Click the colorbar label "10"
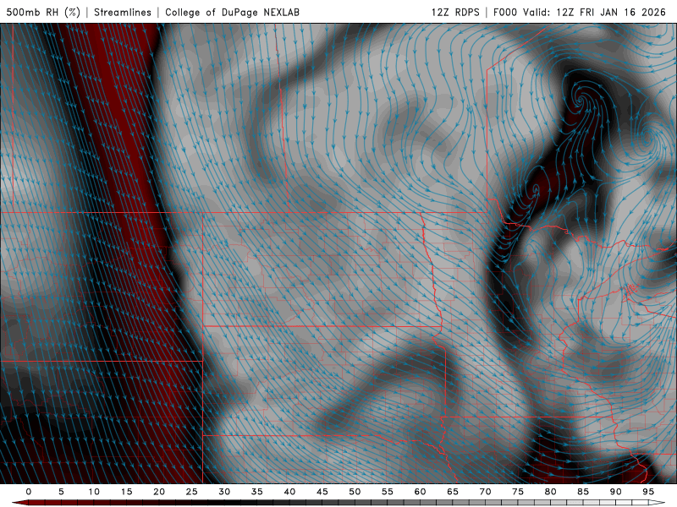 (x=94, y=492)
